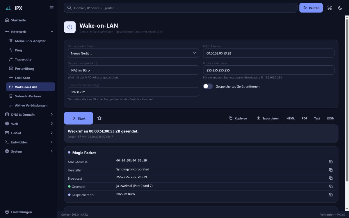Click the E-Mail envelope icon
Screen dimensions: 349x218
click(x=7, y=133)
